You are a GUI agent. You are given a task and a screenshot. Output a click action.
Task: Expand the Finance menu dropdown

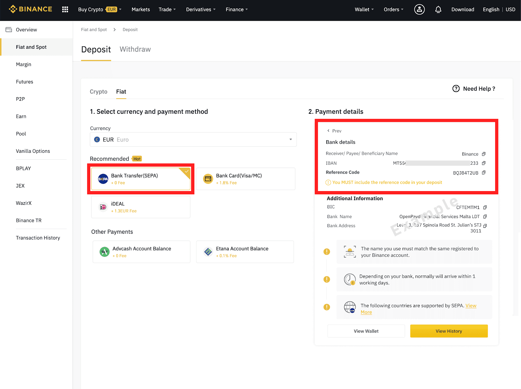tap(237, 9)
